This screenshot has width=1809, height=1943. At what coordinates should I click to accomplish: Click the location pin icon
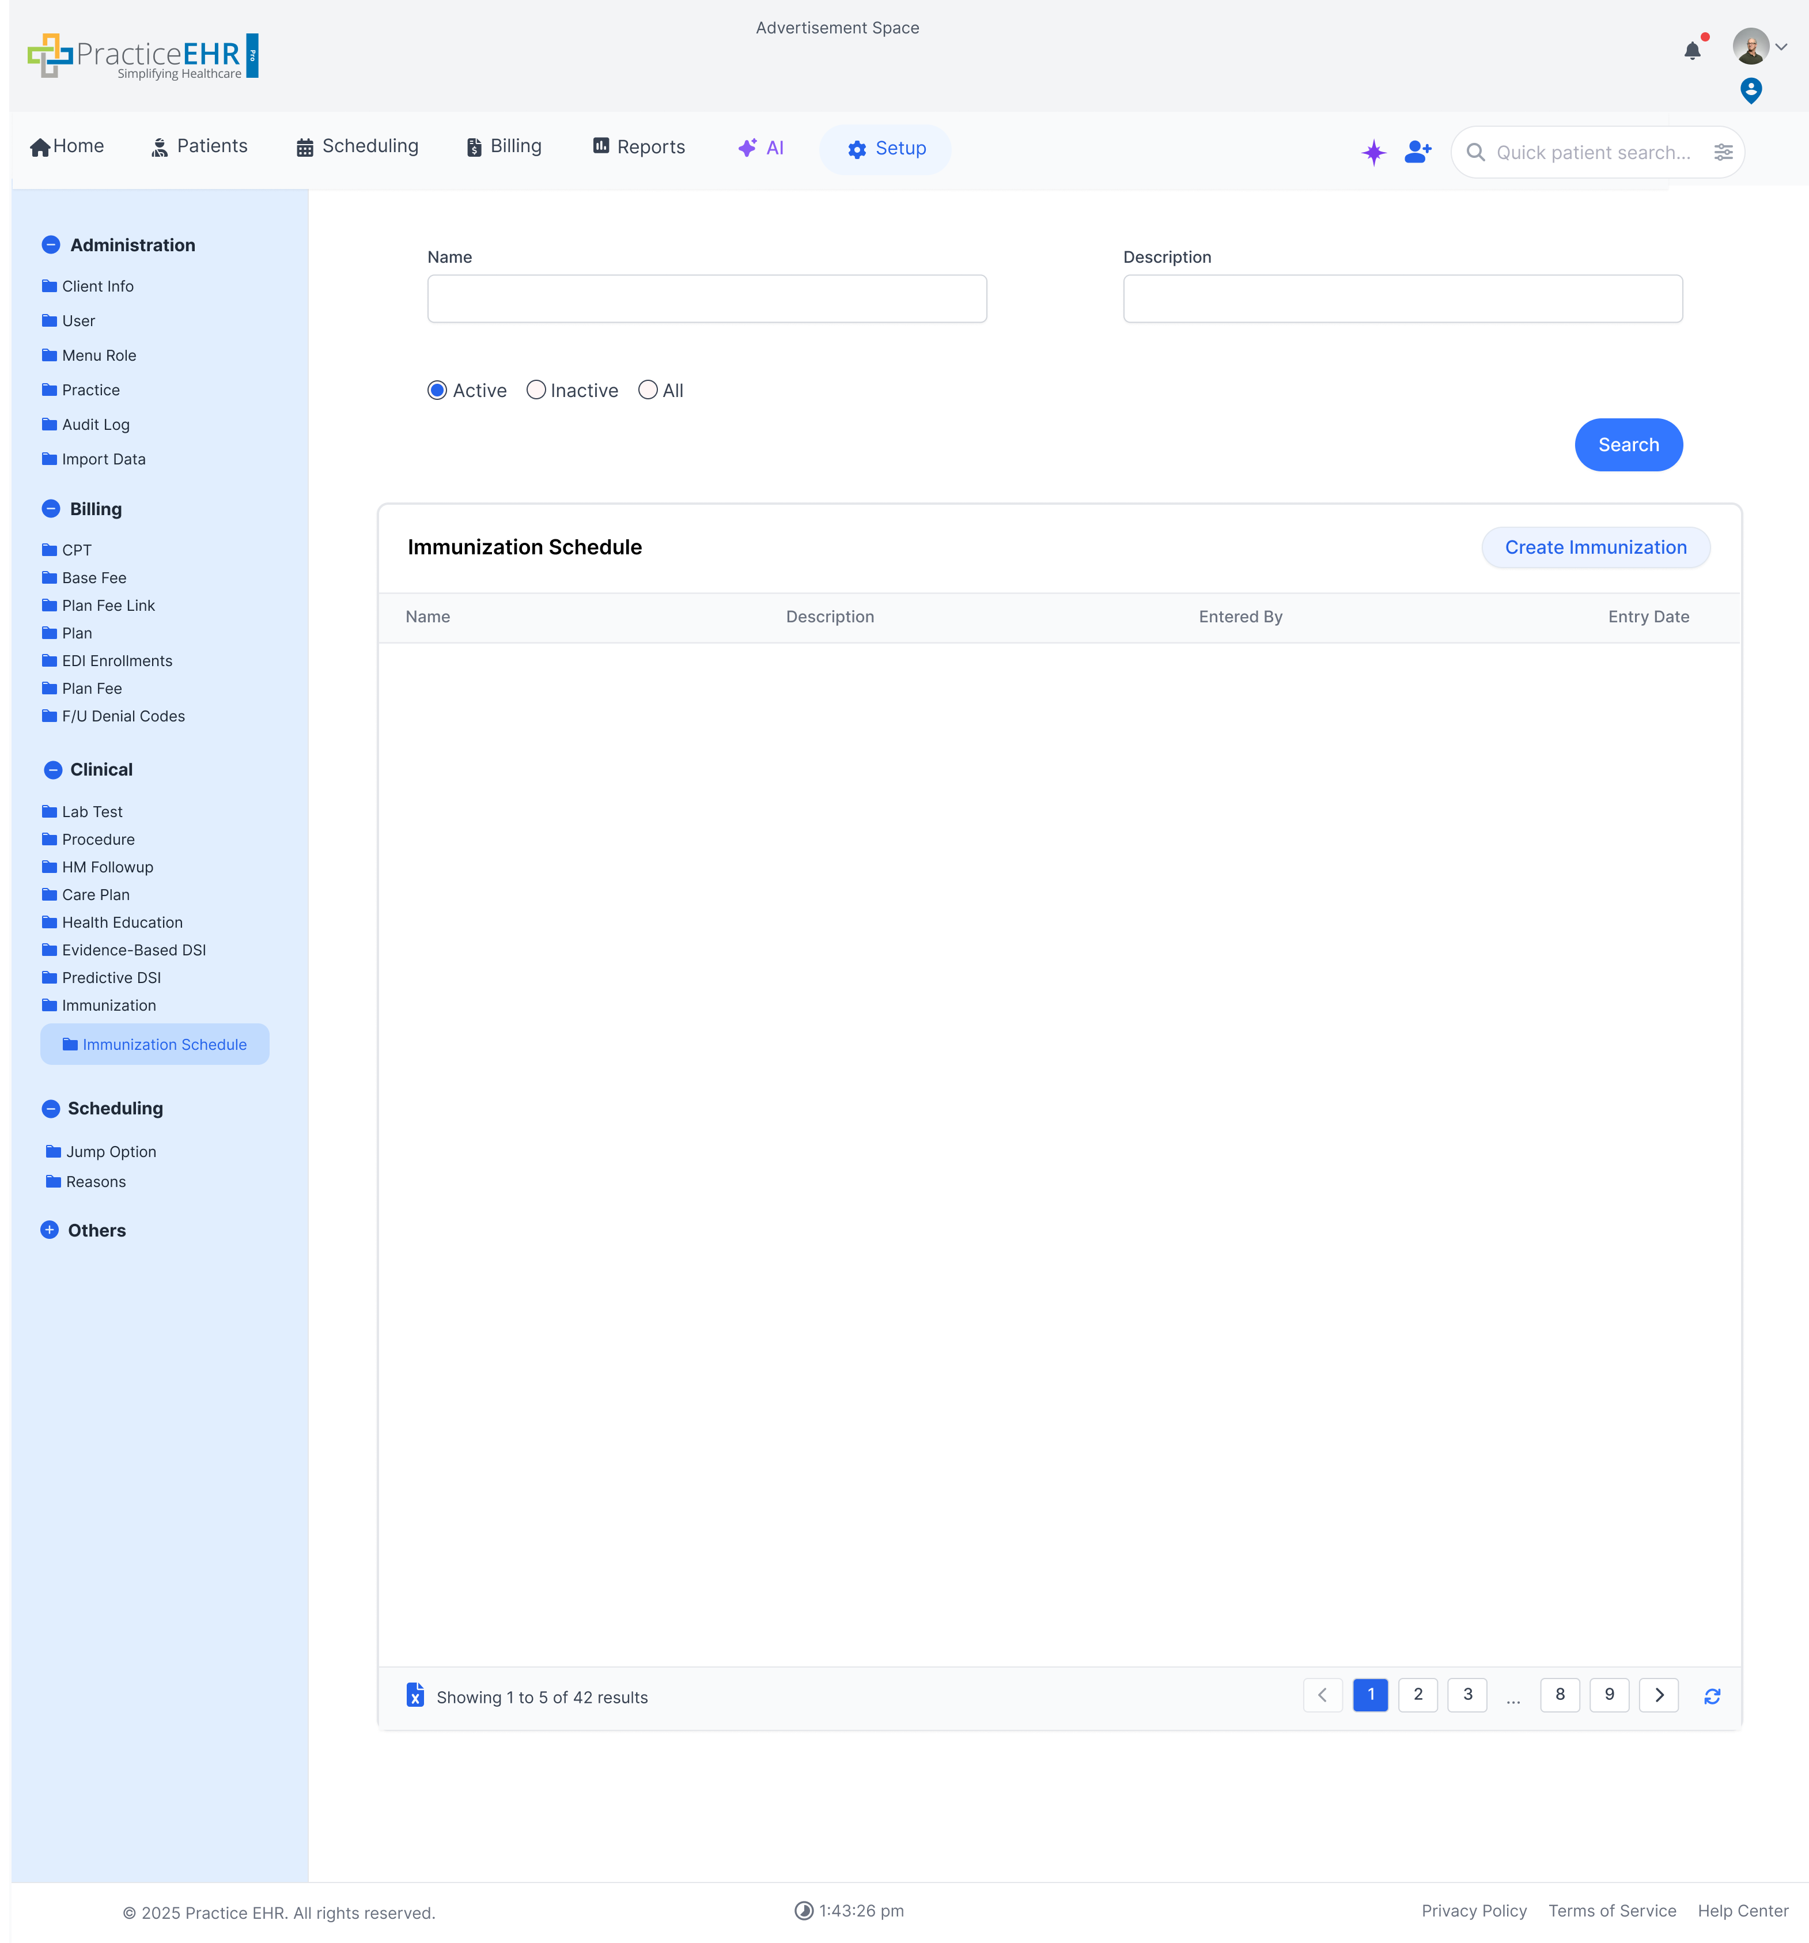[x=1750, y=91]
